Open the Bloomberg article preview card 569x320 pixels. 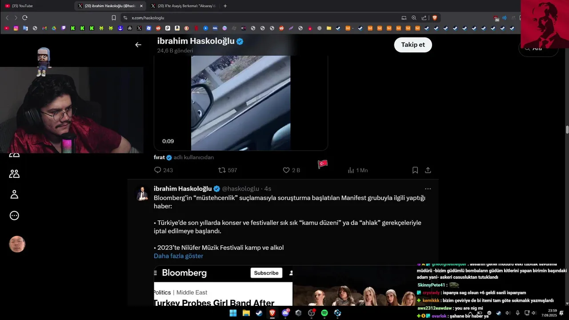click(287, 286)
